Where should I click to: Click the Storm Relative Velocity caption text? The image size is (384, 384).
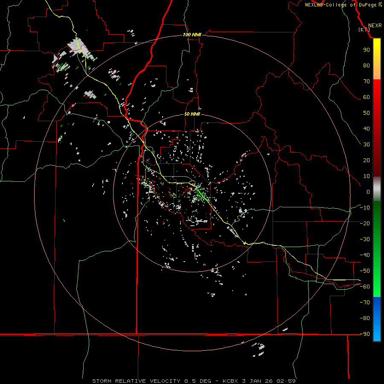[x=194, y=381]
